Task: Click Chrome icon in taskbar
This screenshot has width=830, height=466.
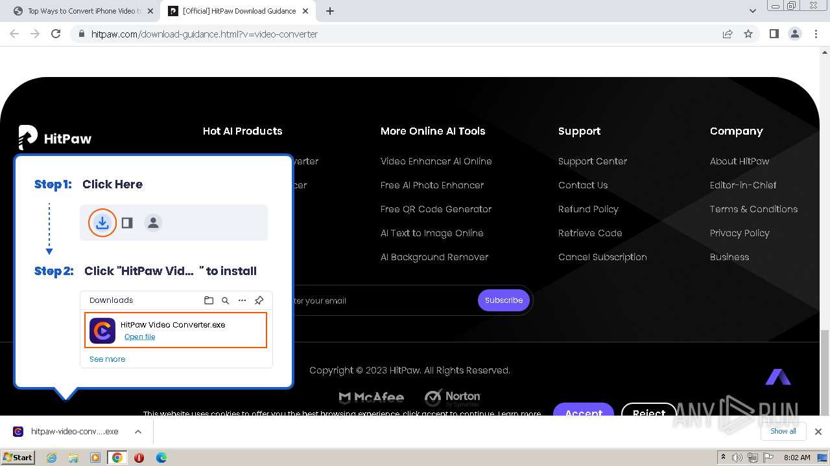Action: [117, 458]
